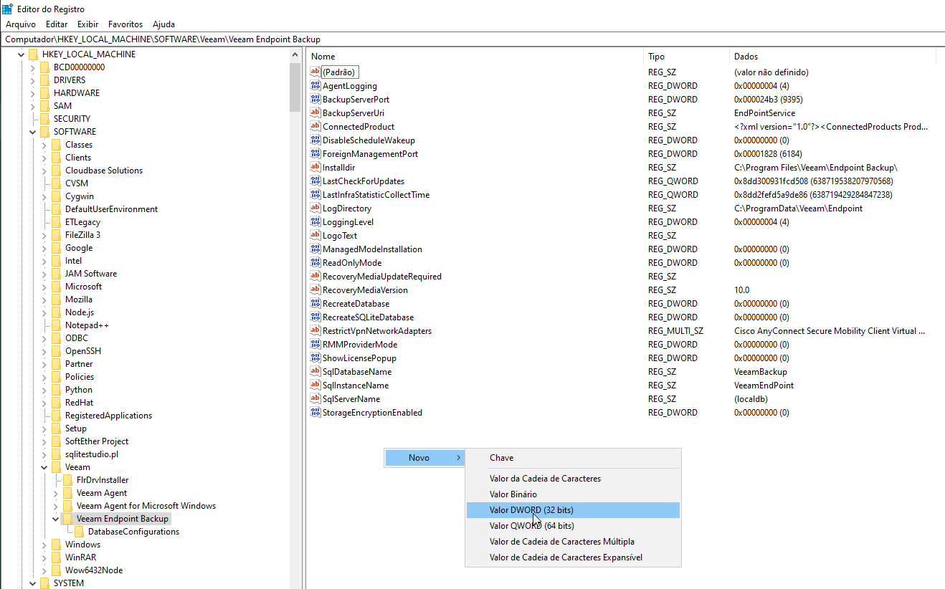945x589 pixels.
Task: Open the Arquivo menu
Action: pyautogui.click(x=21, y=24)
